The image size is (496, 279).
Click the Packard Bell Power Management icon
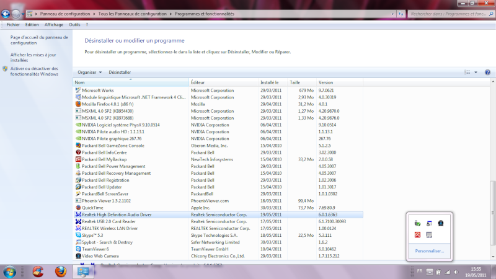(x=78, y=166)
